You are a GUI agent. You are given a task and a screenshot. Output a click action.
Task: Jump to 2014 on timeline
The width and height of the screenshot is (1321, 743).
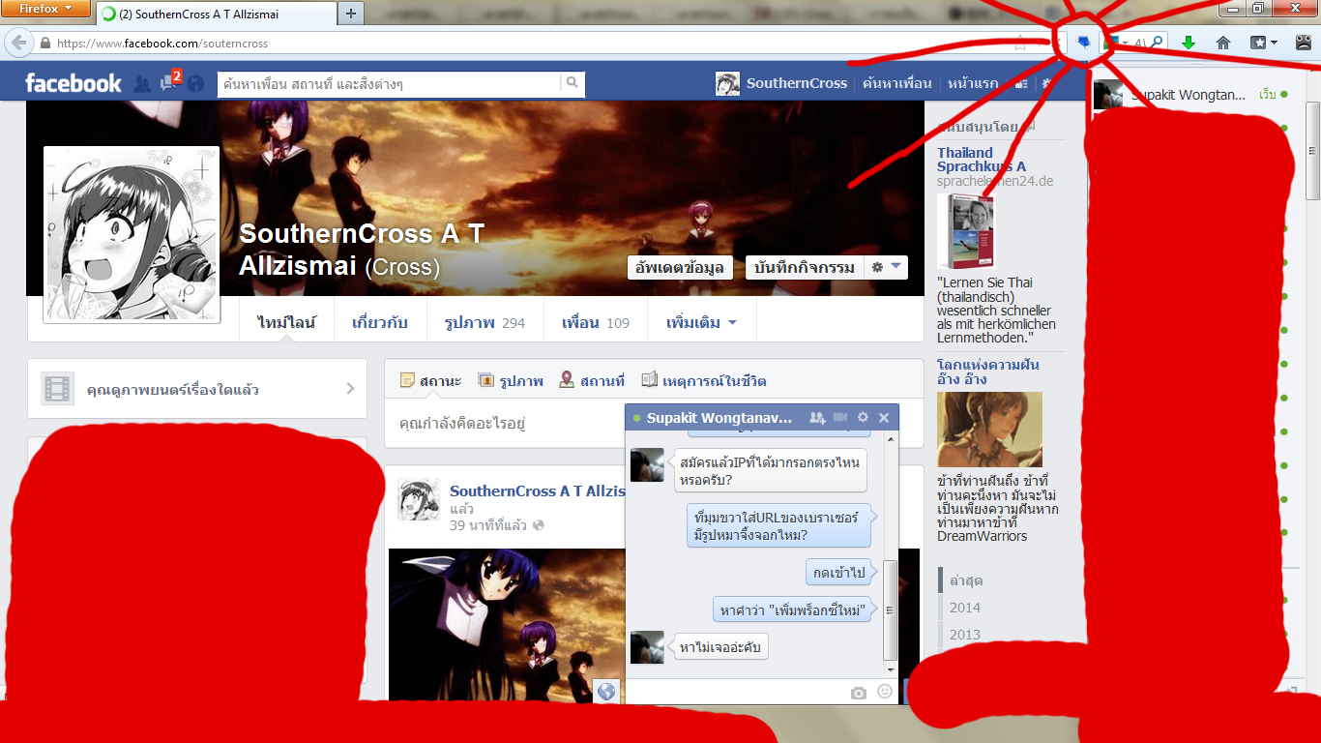964,608
